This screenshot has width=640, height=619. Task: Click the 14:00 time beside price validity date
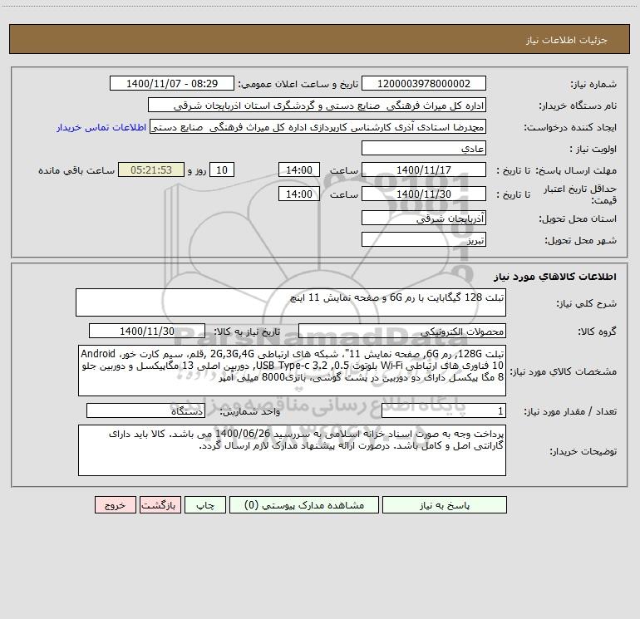point(298,194)
